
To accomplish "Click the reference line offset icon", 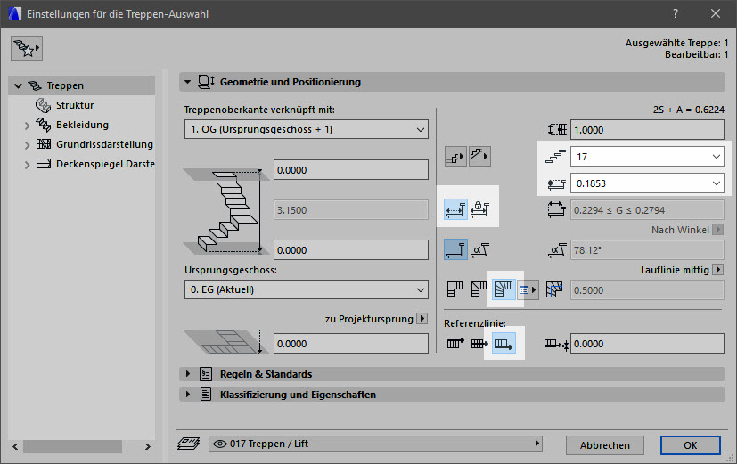I will click(x=556, y=345).
